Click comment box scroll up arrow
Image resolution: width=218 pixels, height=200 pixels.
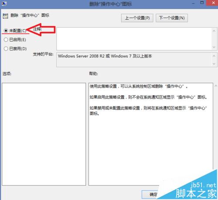214,31
